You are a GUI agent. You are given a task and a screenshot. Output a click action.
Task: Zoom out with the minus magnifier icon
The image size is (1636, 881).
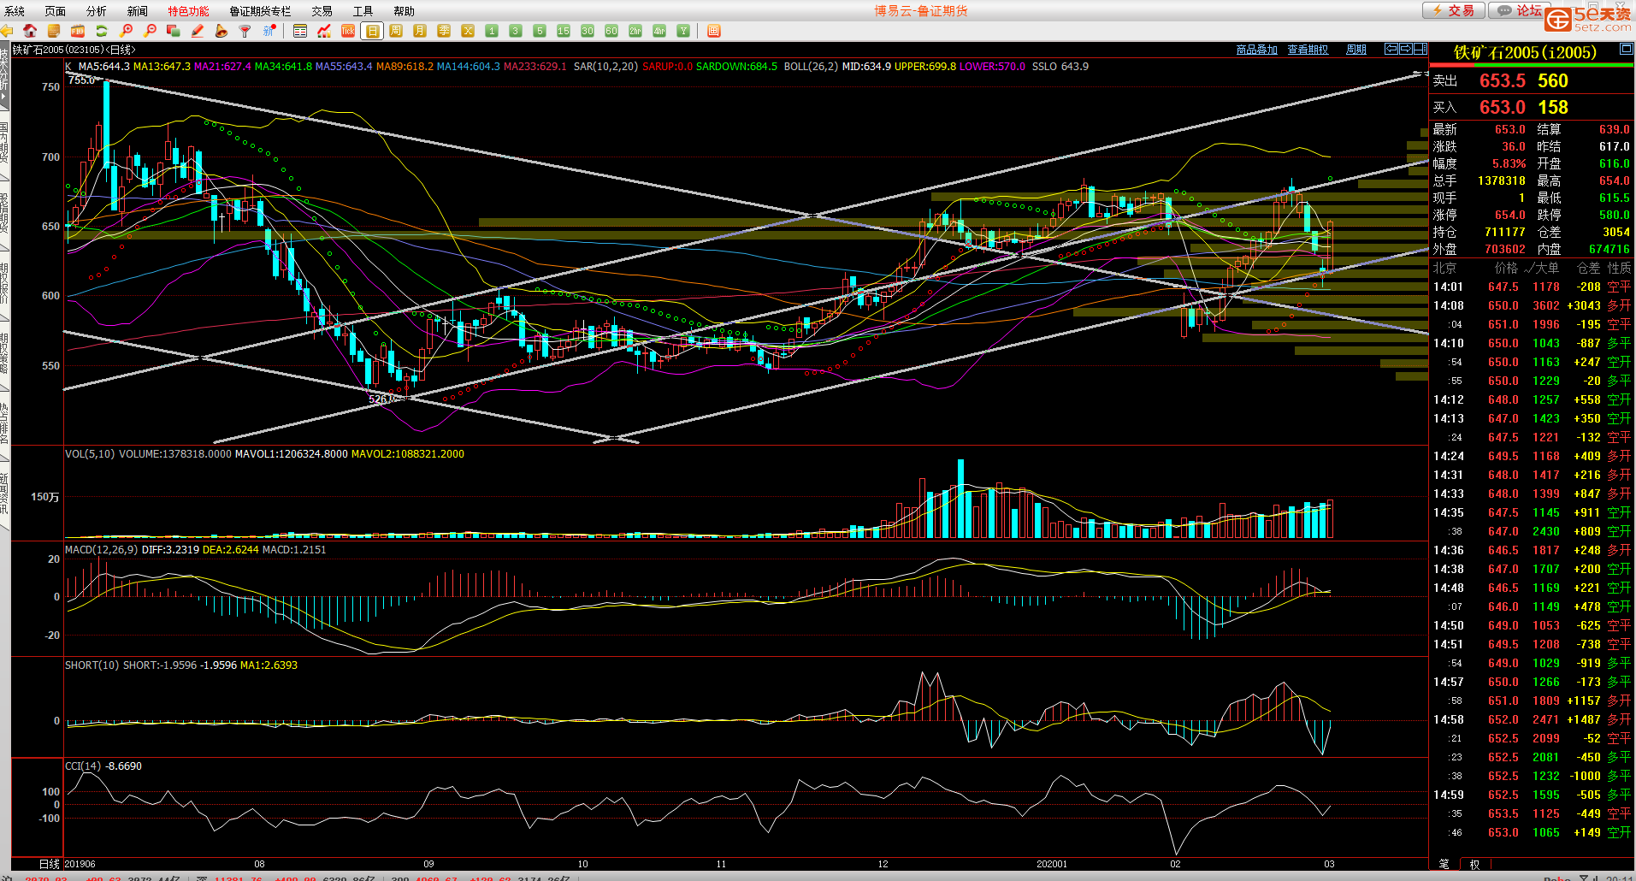[151, 31]
